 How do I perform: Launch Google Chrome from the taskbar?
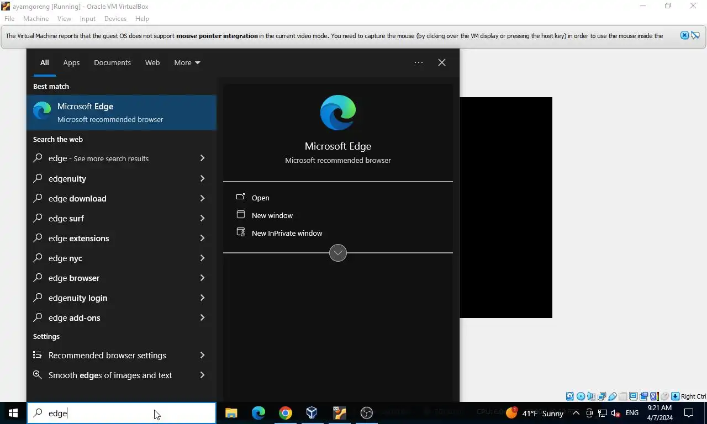pos(285,413)
